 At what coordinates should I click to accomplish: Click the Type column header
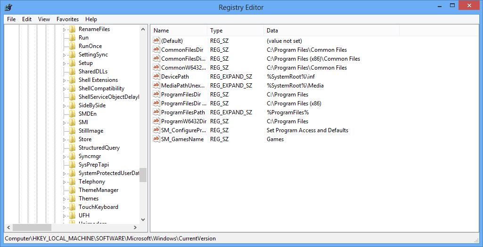tap(235, 31)
